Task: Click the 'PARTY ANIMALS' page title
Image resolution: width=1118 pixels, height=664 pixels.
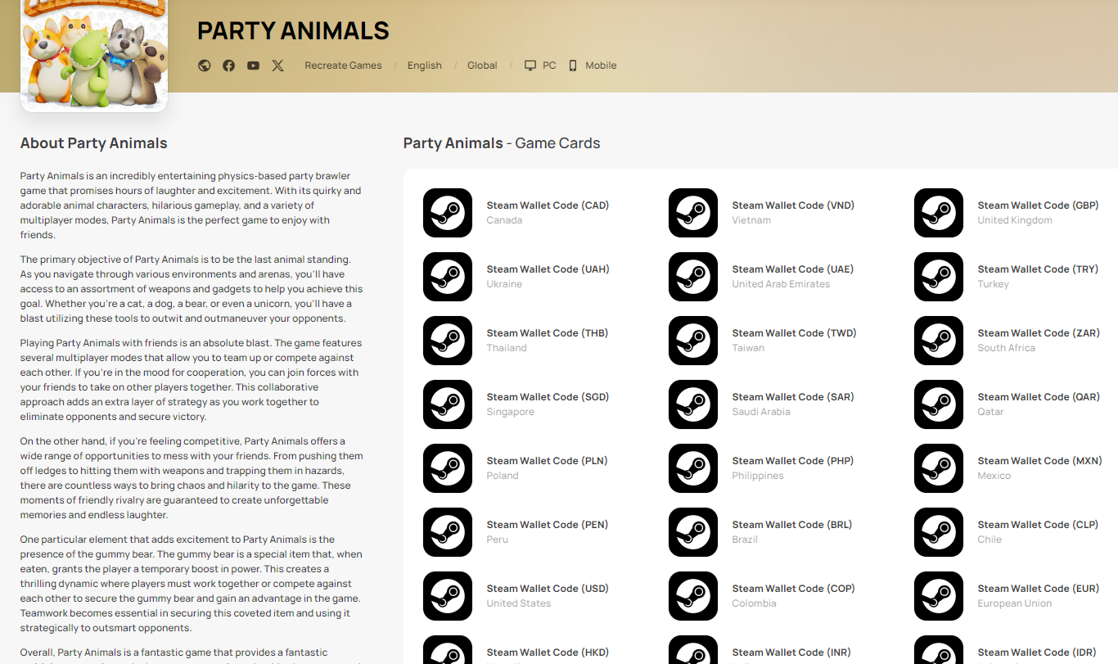Action: pos(293,31)
